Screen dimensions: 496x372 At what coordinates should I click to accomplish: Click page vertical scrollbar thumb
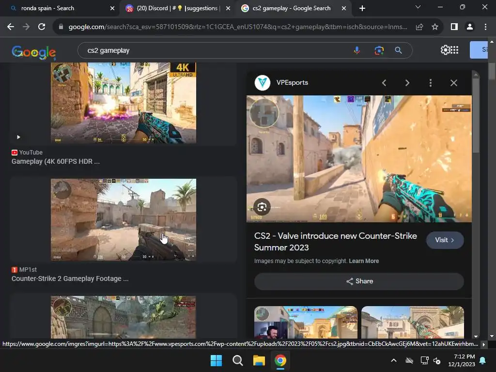[492, 72]
